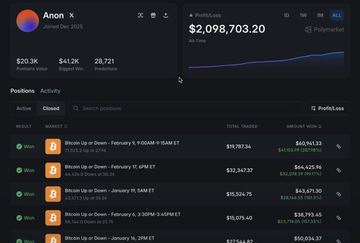The width and height of the screenshot is (360, 243).
Task: Click the $41,153.99 (207.98%) profit value
Action: (300, 150)
